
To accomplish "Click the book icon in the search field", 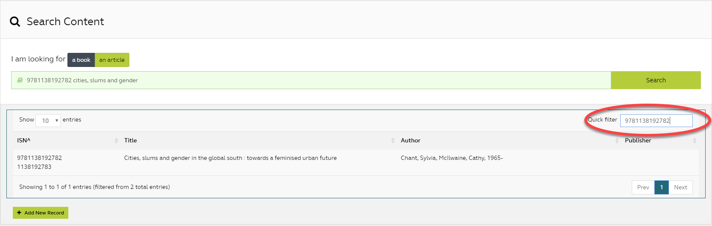I will pos(20,80).
